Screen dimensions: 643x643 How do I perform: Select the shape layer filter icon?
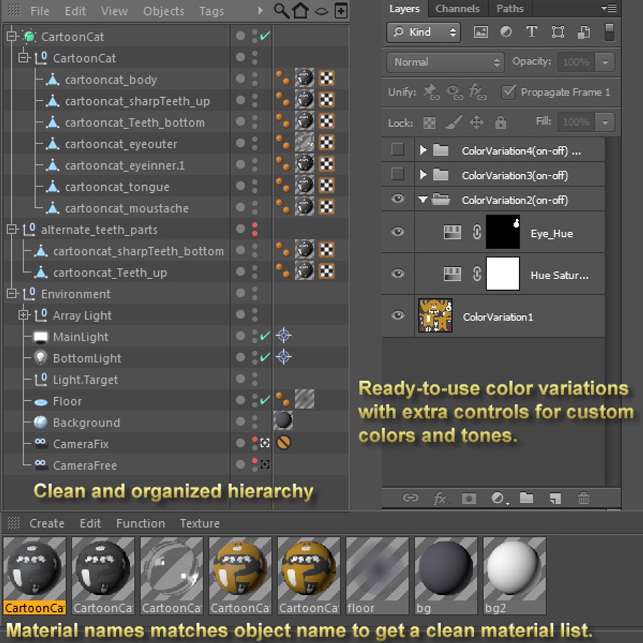(x=558, y=32)
